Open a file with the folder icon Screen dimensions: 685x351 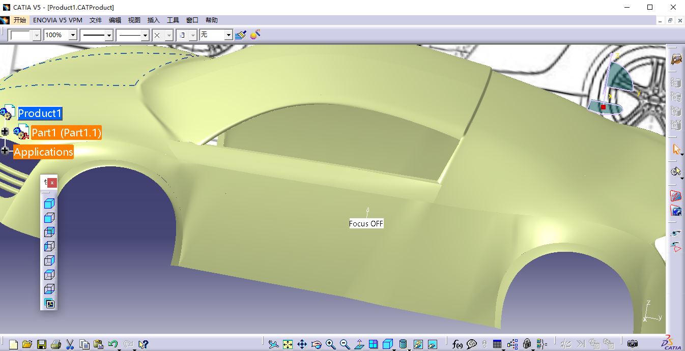click(x=27, y=344)
